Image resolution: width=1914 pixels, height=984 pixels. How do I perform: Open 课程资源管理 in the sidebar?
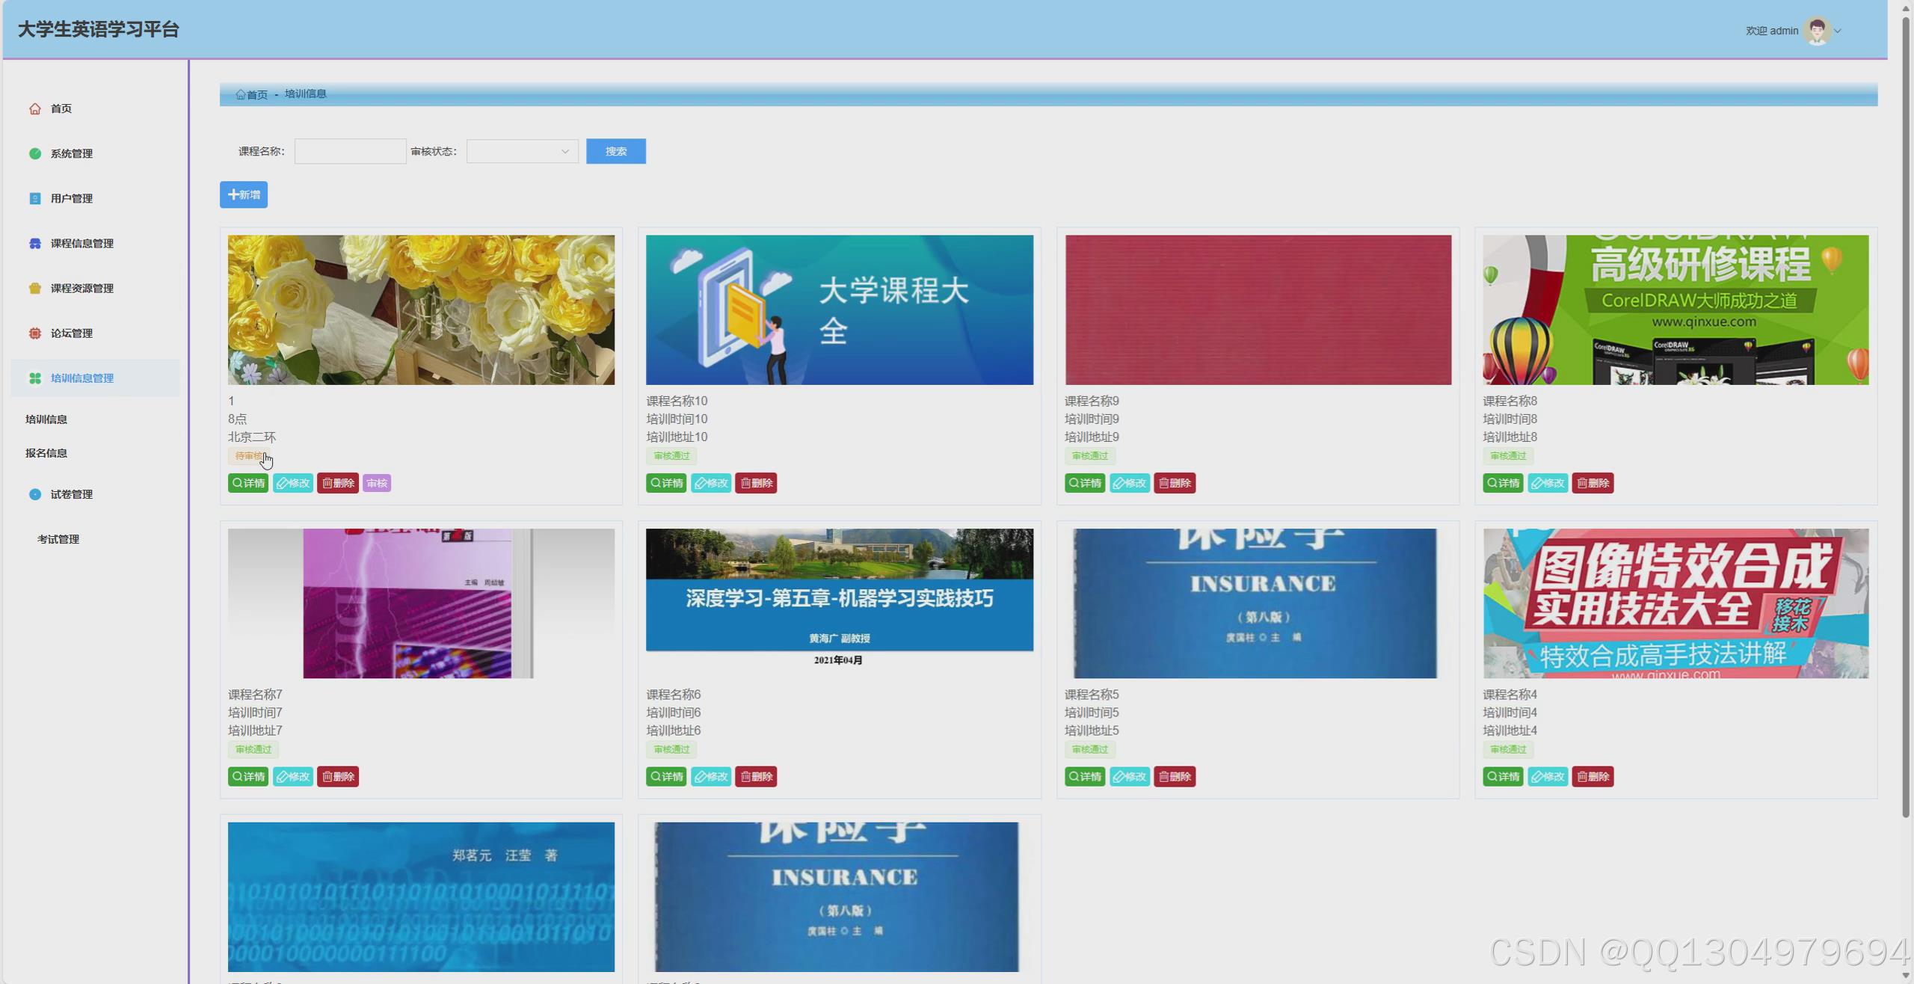tap(81, 288)
